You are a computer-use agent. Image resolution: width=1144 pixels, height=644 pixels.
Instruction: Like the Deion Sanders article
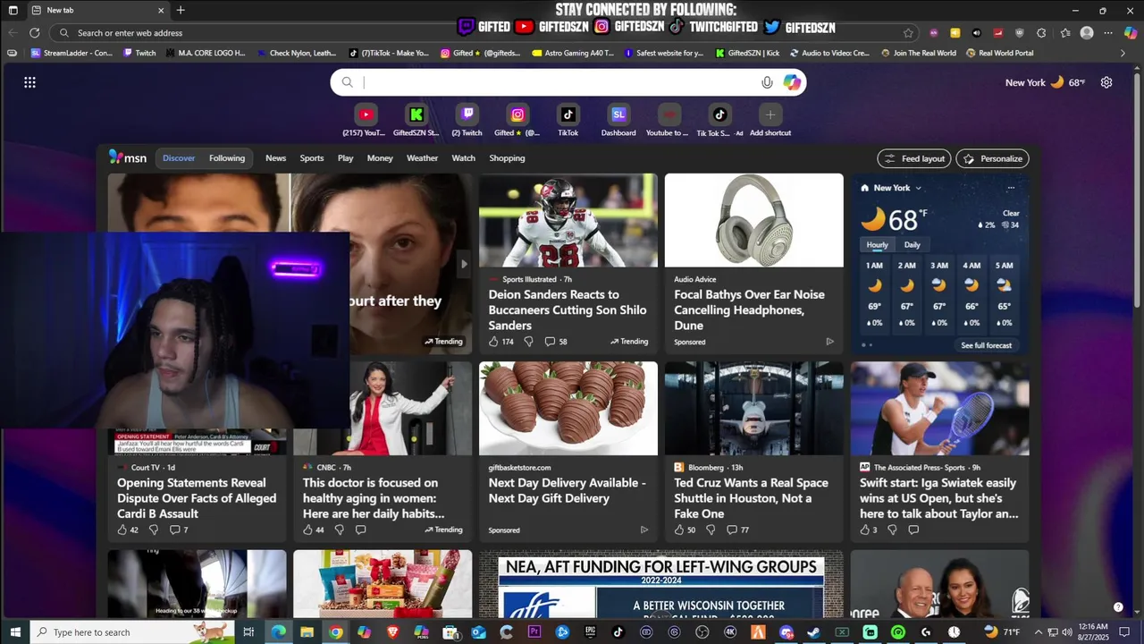coord(494,342)
